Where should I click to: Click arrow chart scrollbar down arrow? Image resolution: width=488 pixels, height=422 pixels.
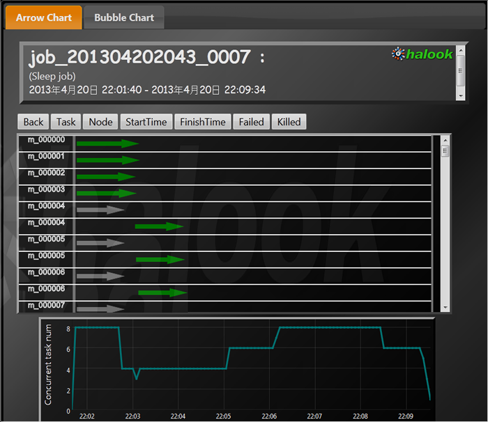click(x=445, y=307)
